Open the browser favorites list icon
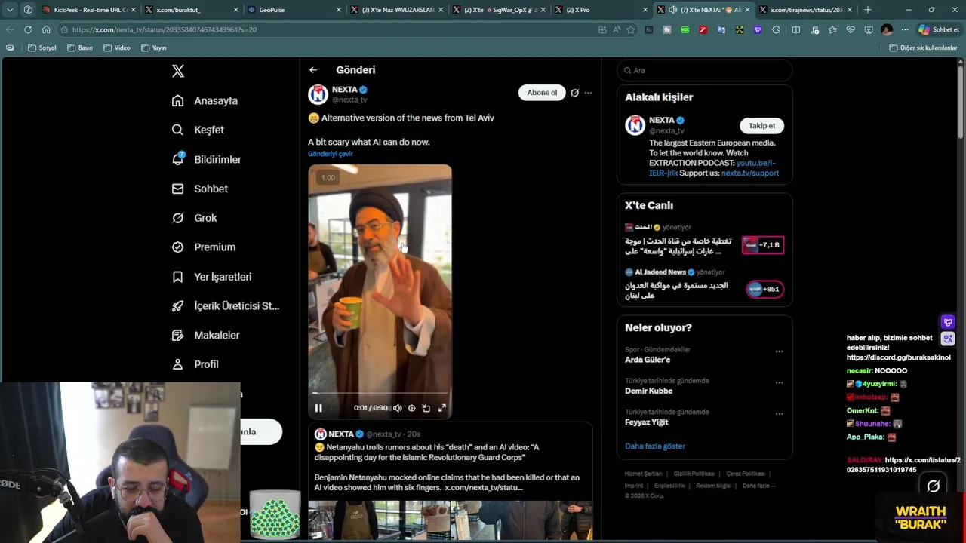 tap(832, 29)
